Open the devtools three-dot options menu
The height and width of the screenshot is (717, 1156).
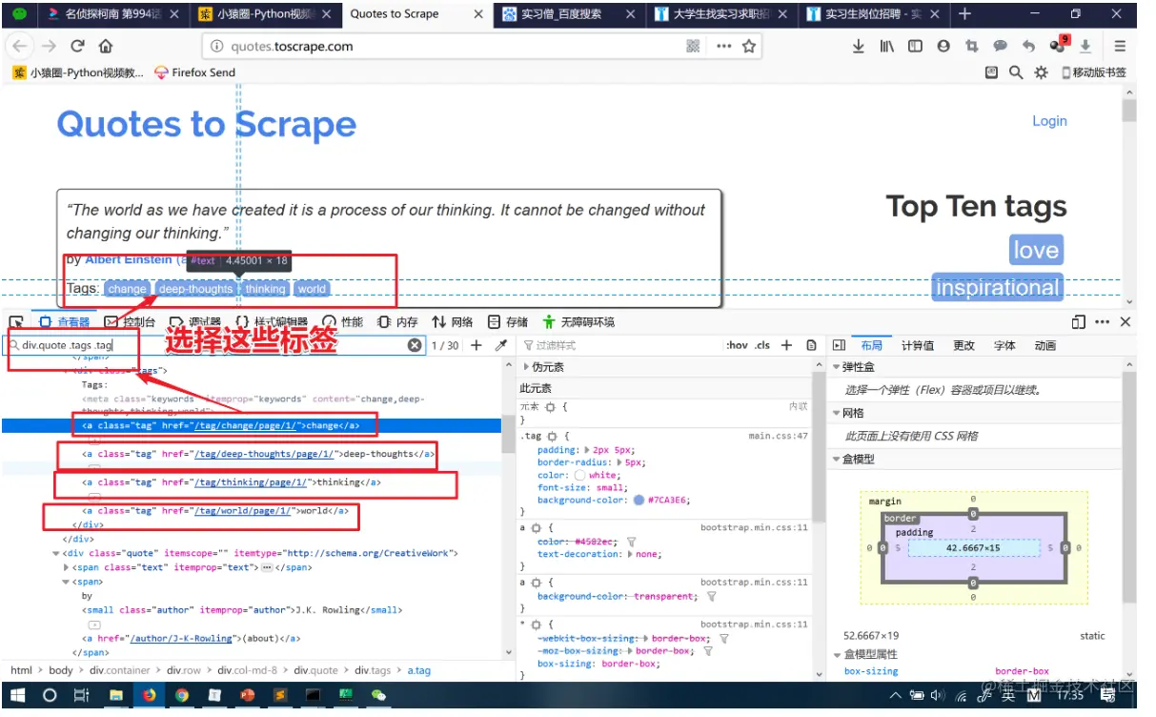[x=1103, y=322]
